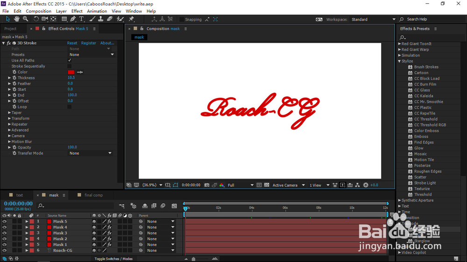Screen dimensions: 467x262
Task: Click the Thickness value 10.5
Action: coord(71,77)
